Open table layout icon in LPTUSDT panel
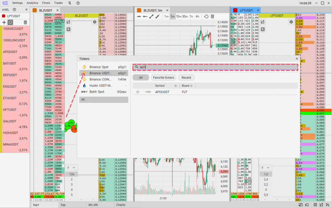The height and width of the screenshot is (208, 332). (x=263, y=29)
